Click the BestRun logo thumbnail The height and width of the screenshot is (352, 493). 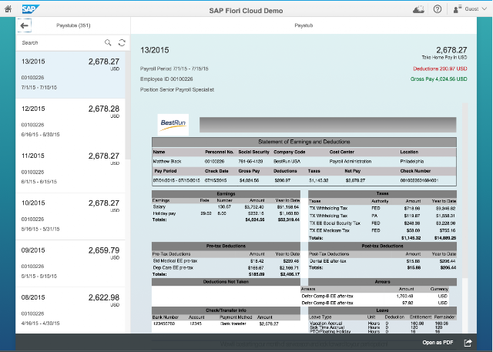pyautogui.click(x=173, y=125)
